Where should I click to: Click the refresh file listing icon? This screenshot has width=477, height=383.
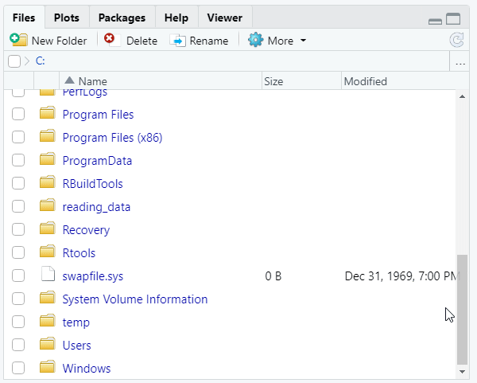point(456,40)
